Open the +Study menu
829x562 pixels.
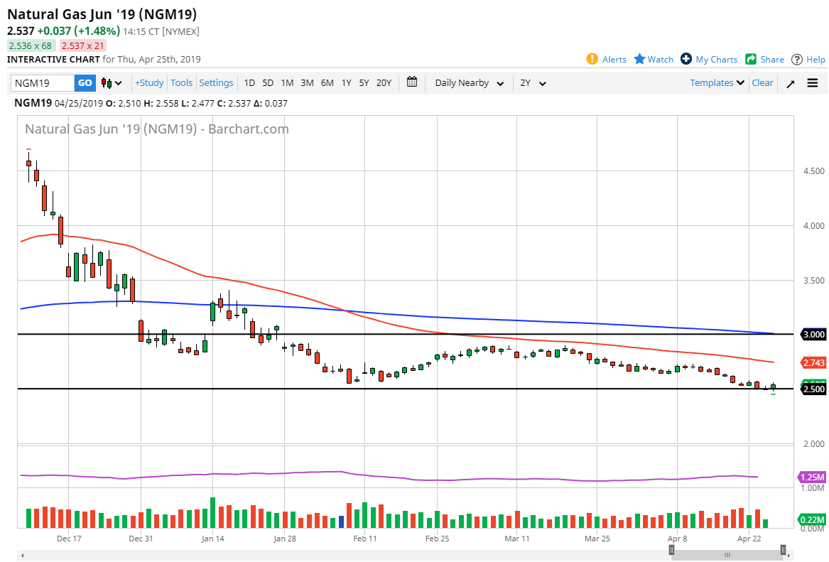(x=149, y=83)
